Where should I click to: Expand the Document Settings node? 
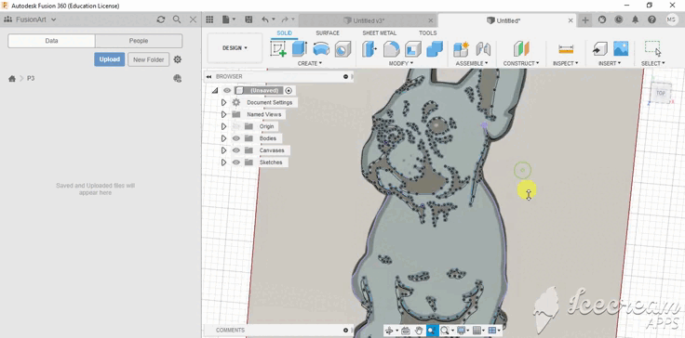223,102
